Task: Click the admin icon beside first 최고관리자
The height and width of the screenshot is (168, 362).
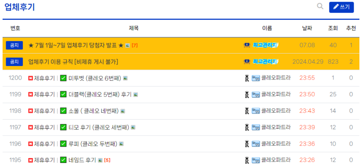Action: coord(247,45)
